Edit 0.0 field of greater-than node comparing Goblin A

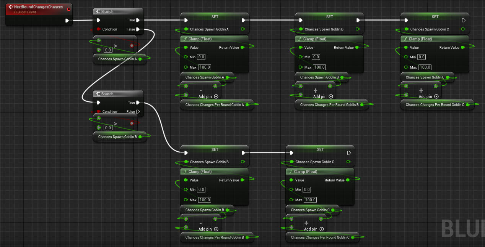(108, 50)
